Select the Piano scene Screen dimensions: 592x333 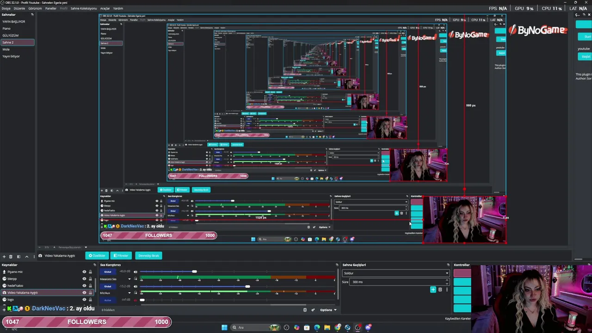[x=17, y=29]
